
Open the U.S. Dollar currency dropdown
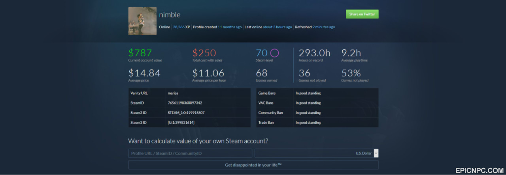click(x=317, y=153)
